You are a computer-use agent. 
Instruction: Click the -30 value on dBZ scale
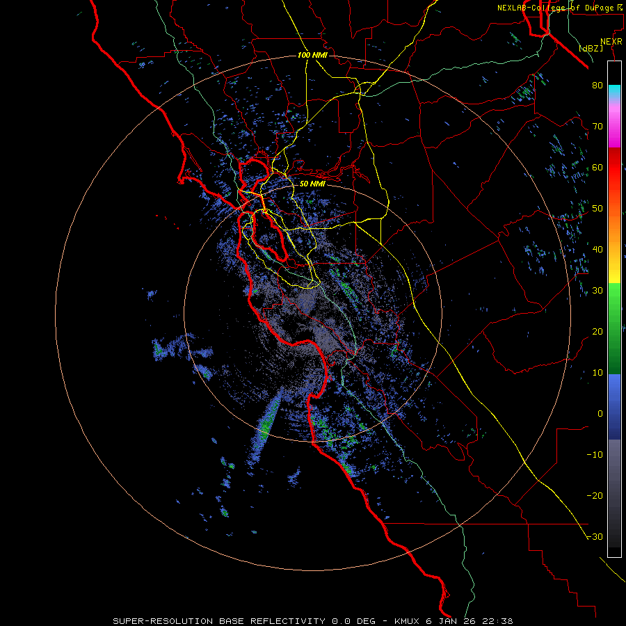pos(595,537)
